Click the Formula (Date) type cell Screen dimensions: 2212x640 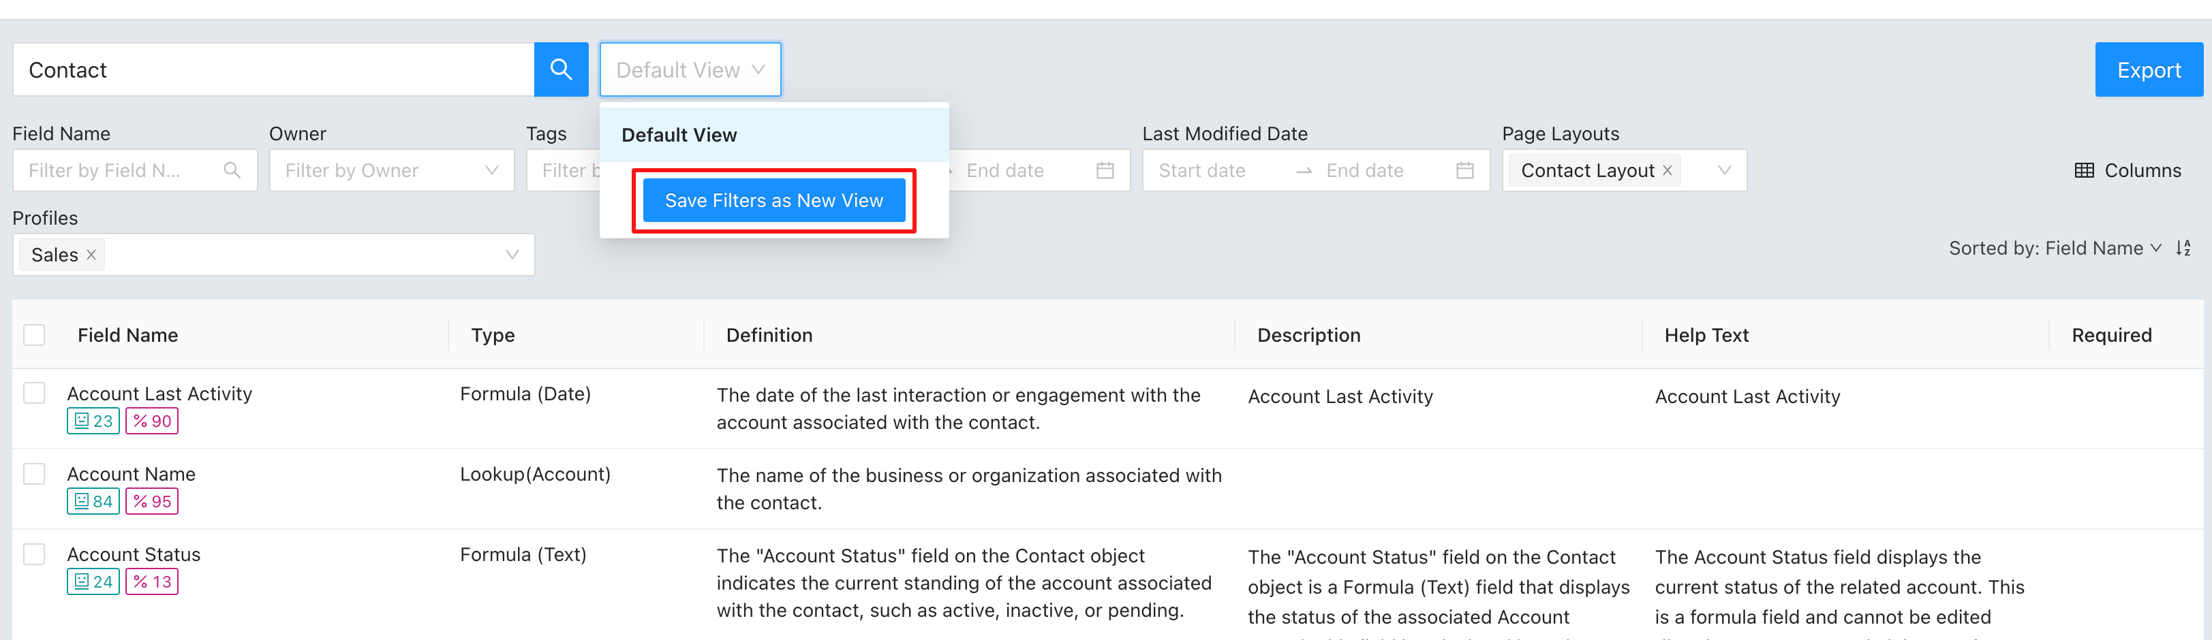pyautogui.click(x=525, y=393)
